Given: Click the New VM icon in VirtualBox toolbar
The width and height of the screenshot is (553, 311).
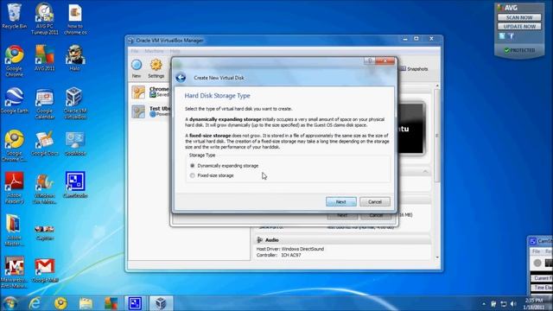Looking at the screenshot, I should [137, 68].
